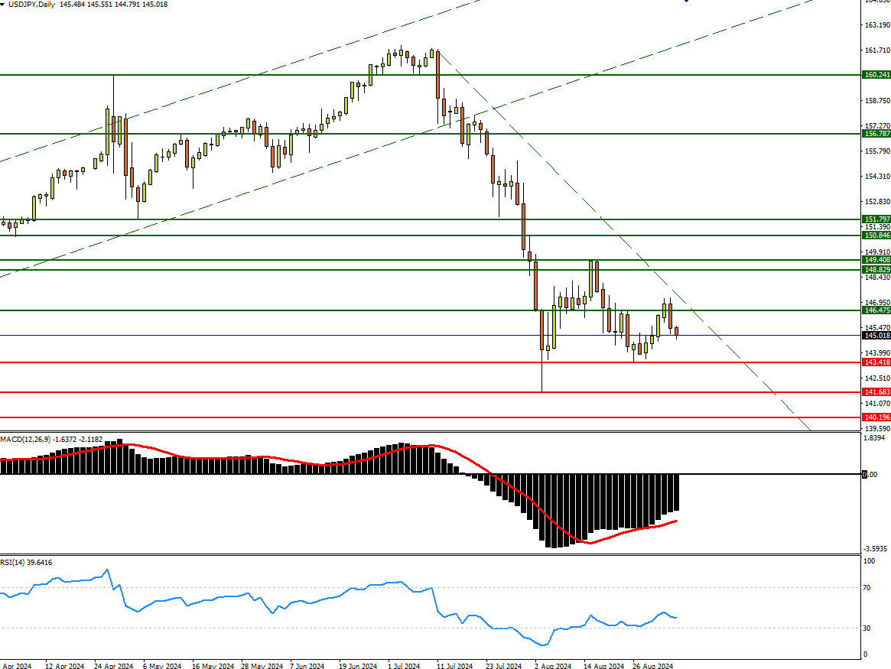The image size is (891, 669).
Task: Click the 154.310 price scale value
Action: pos(877,177)
